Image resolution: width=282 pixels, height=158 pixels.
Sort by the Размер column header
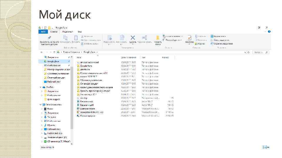pos(165,58)
